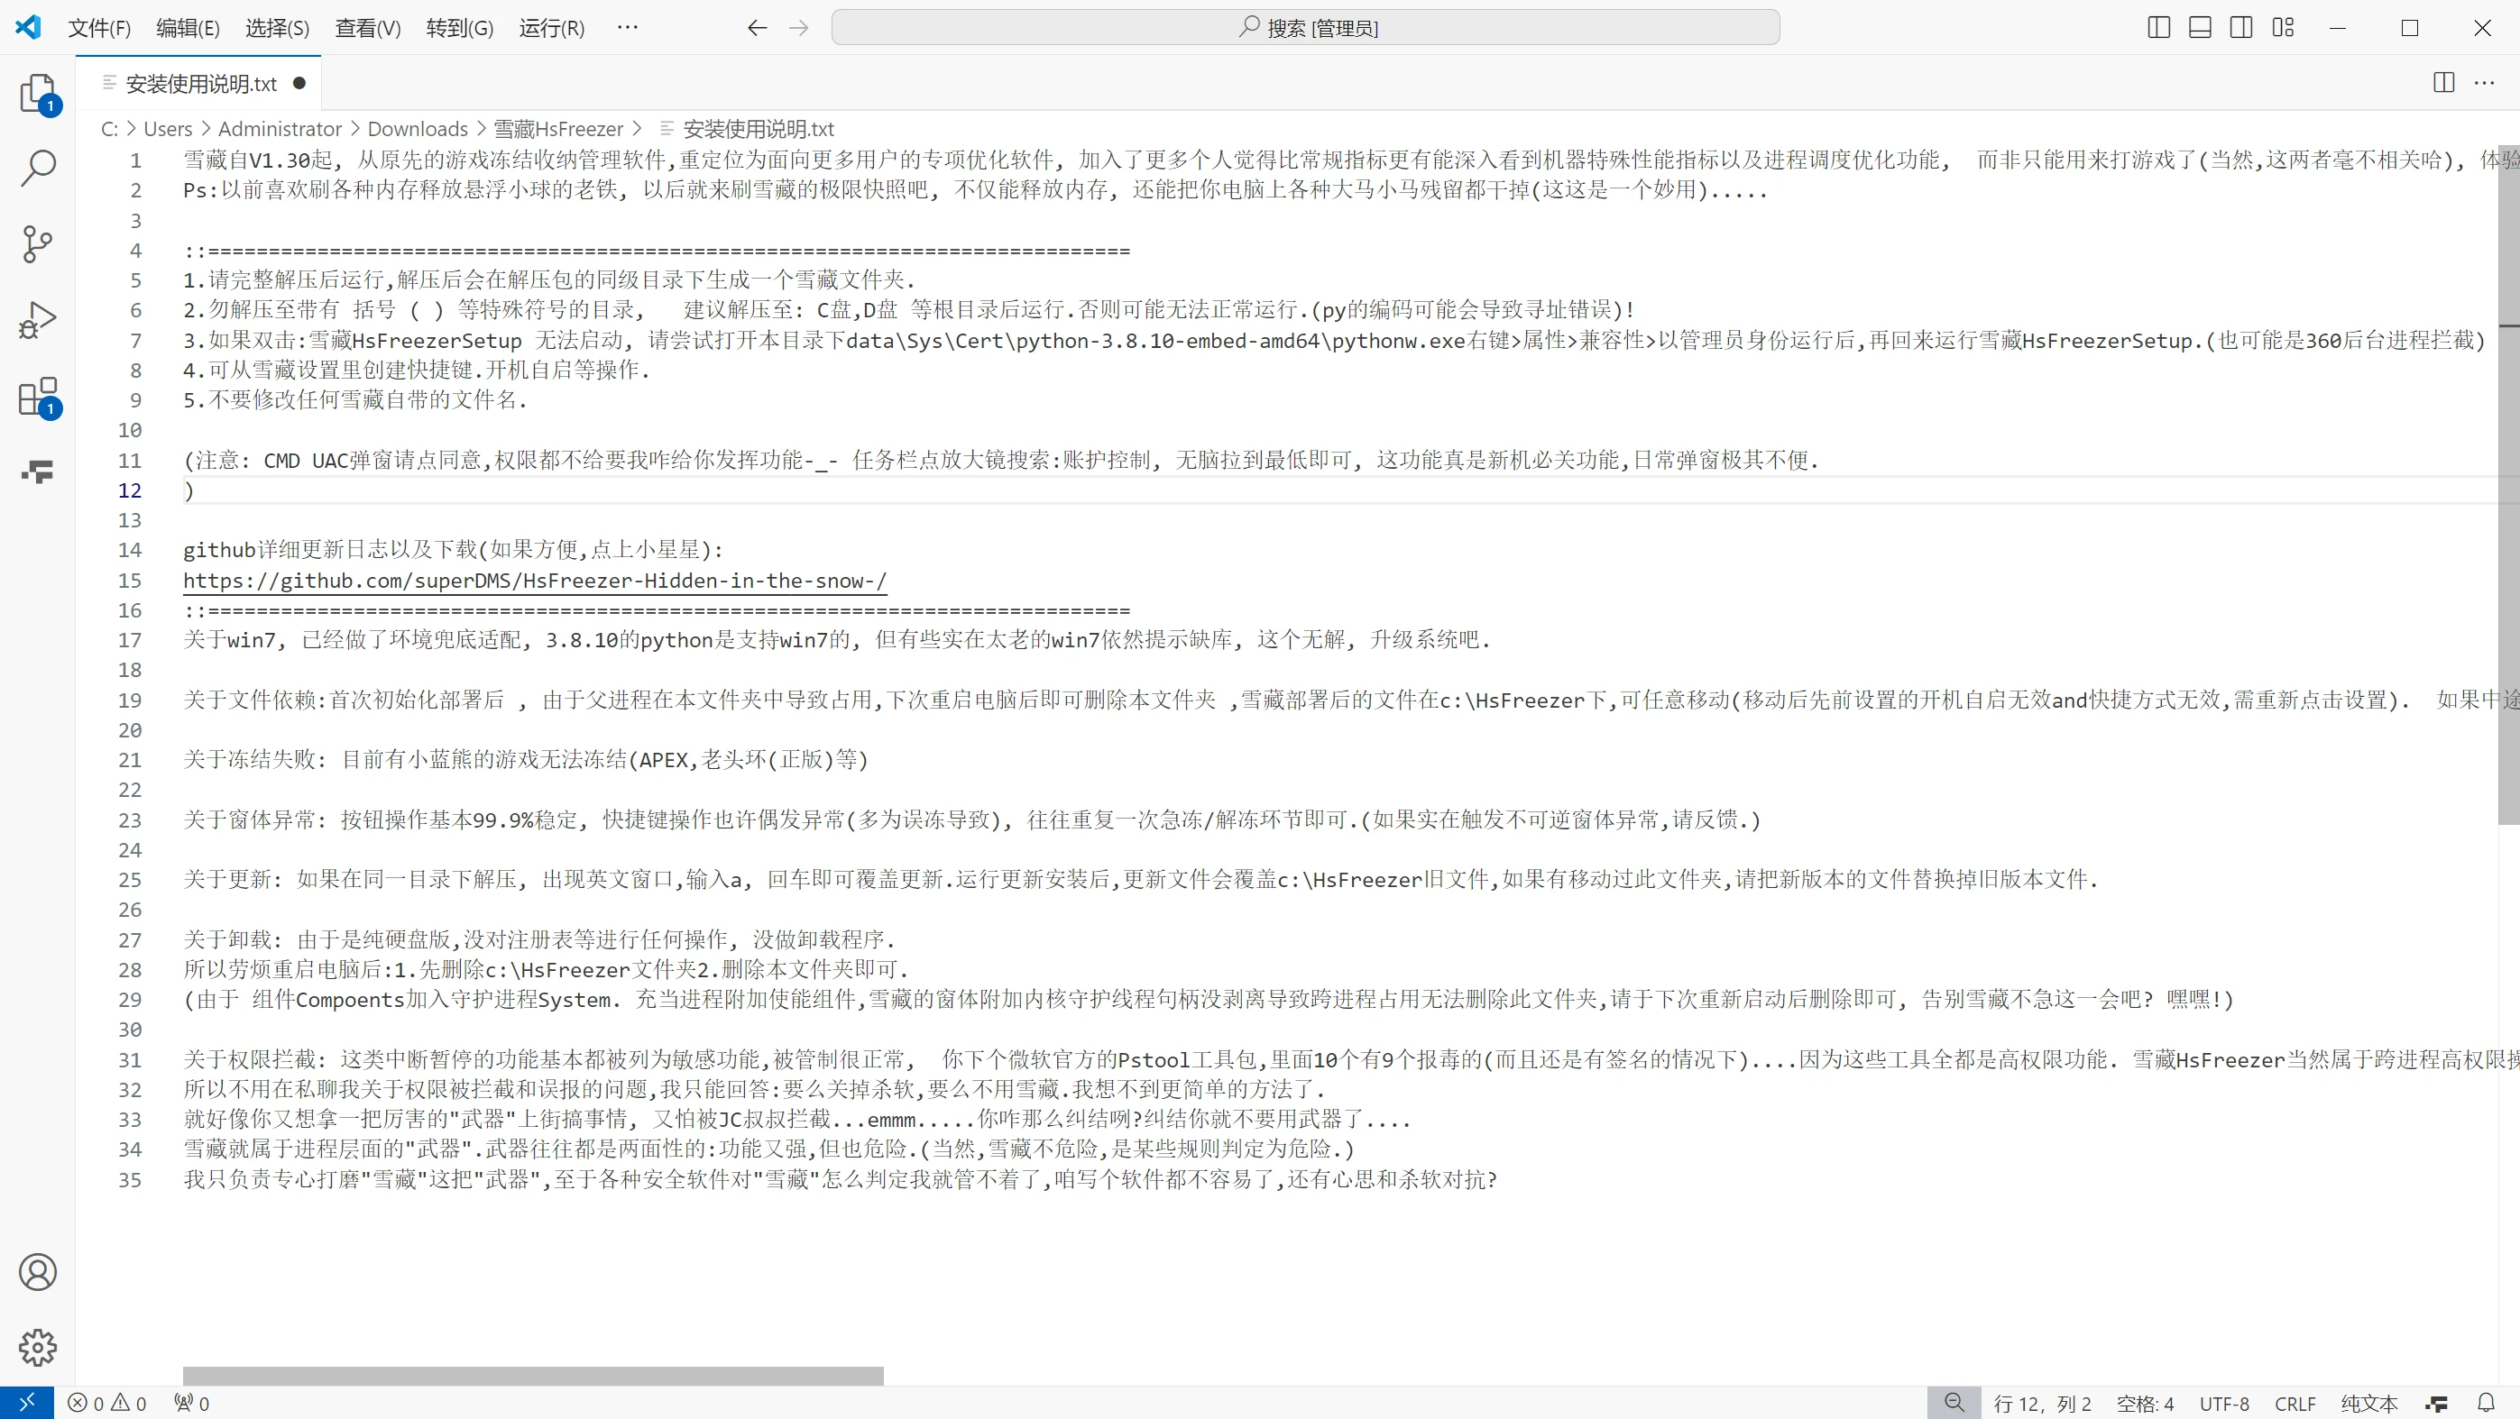Open the Extensions view
This screenshot has width=2520, height=1419.
coord(38,397)
